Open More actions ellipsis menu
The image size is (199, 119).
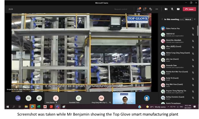coord(157,9)
